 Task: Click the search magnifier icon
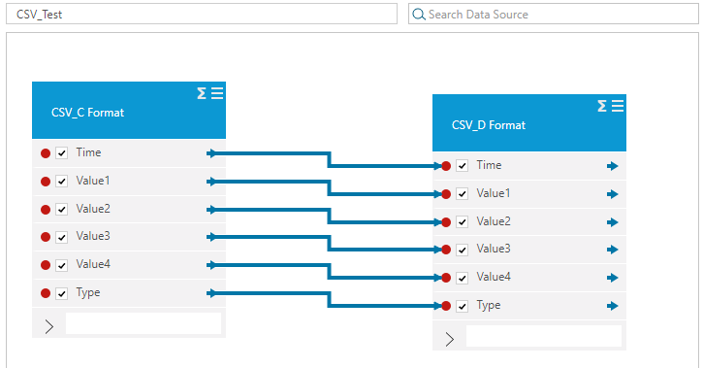click(x=419, y=15)
